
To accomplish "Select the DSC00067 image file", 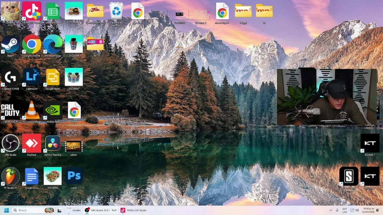I will point(74,79).
